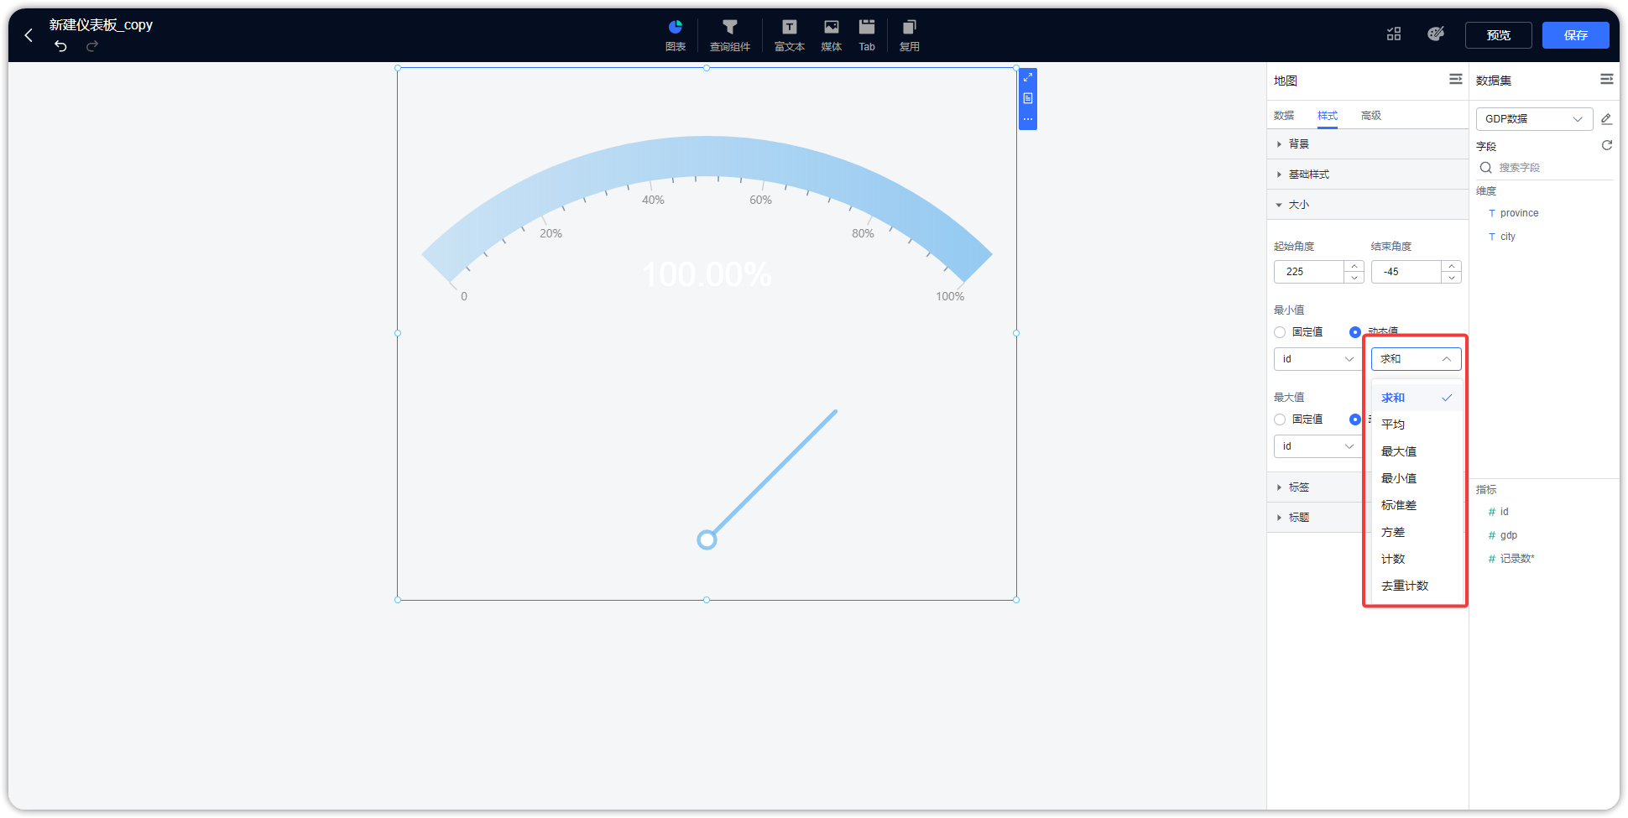Image resolution: width=1628 pixels, height=818 pixels.
Task: Switch to the 高级 tab
Action: pos(1371,116)
